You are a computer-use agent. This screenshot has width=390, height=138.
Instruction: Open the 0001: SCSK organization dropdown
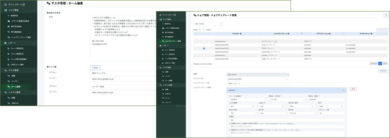tap(208, 24)
